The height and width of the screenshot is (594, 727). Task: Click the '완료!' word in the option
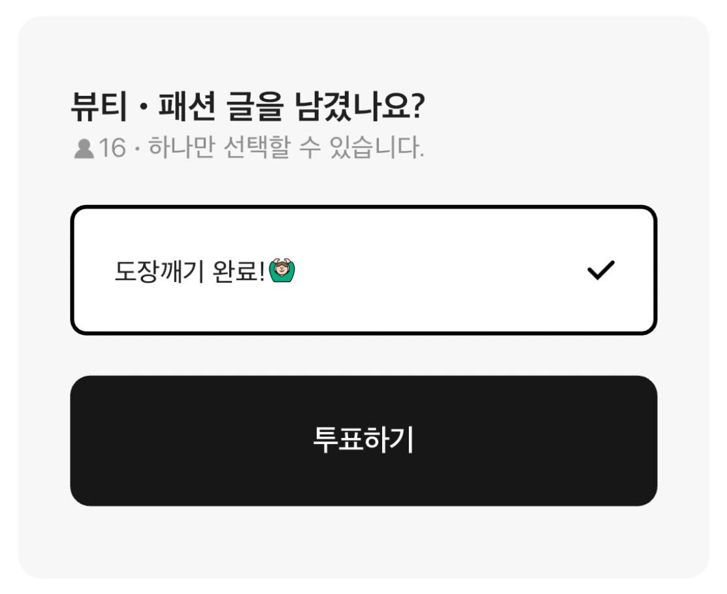[238, 271]
